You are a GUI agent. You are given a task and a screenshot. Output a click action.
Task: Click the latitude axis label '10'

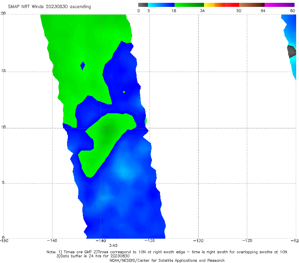(3, 127)
